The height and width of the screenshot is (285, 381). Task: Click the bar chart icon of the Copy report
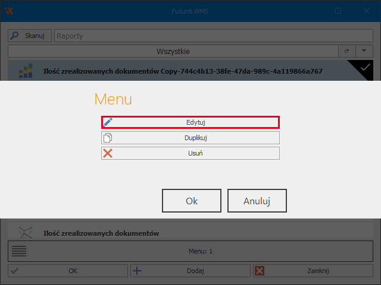(x=26, y=71)
